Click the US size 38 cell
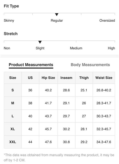 coord(30,103)
